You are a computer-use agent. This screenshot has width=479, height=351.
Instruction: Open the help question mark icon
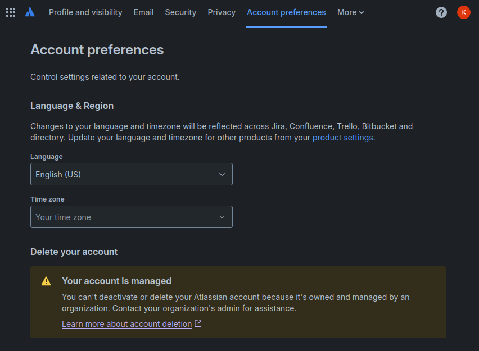click(441, 12)
